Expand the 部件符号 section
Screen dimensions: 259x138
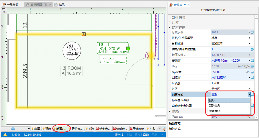click(170, 18)
